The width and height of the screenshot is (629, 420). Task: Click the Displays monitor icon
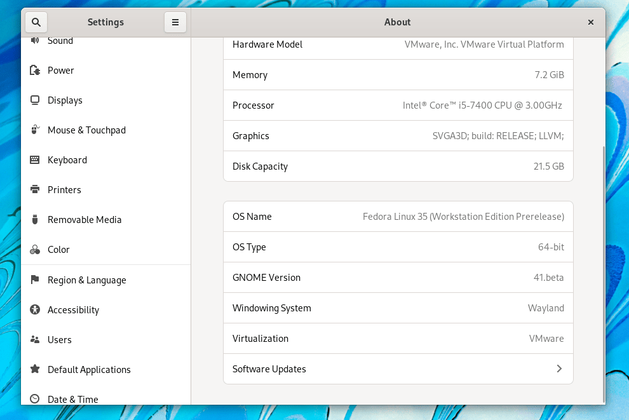(35, 100)
